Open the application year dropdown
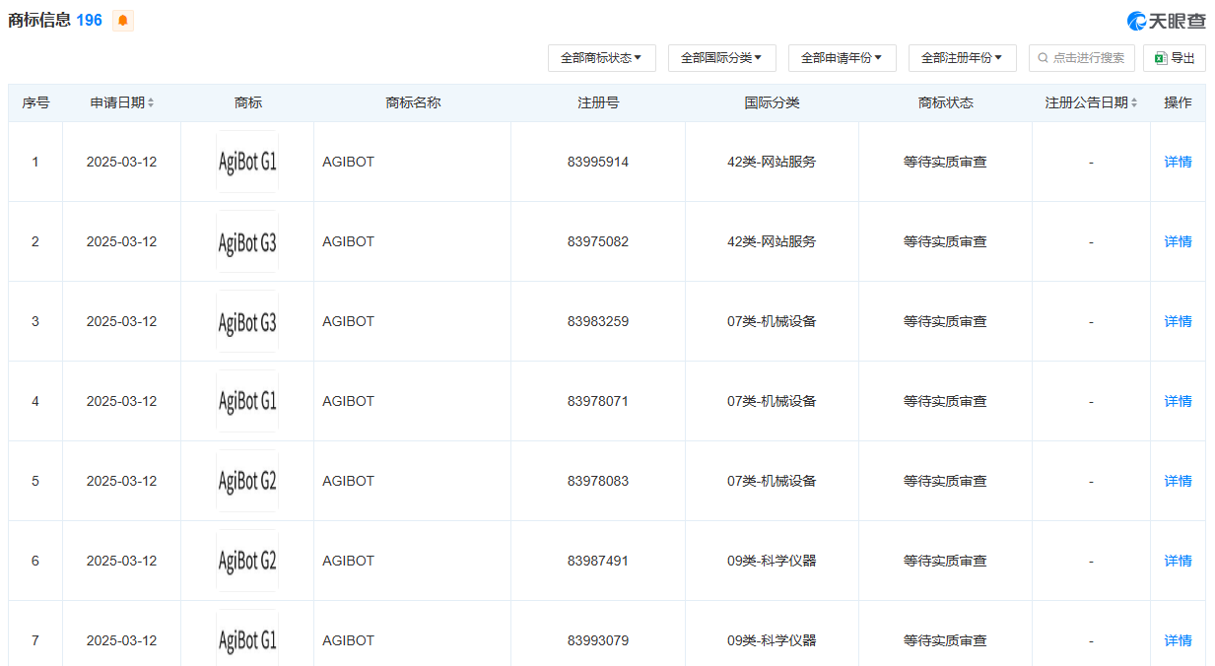 (x=843, y=58)
